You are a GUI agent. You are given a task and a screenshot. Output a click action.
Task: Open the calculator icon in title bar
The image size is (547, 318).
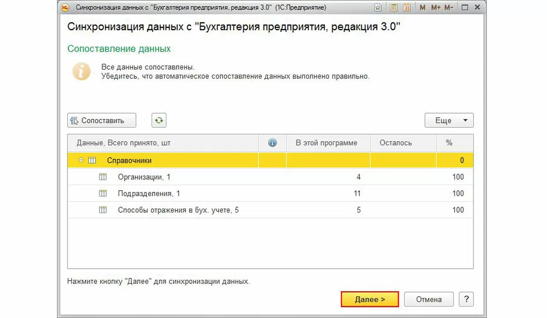click(x=394, y=7)
